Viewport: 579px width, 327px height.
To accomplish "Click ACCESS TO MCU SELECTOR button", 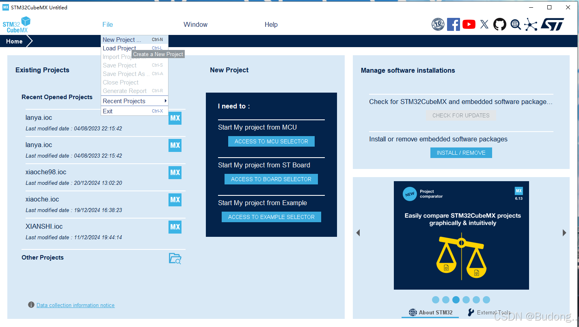I will click(x=271, y=141).
